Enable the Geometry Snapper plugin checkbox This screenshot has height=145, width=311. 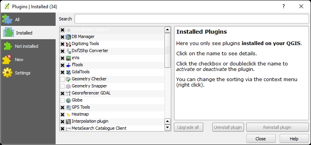coord(63,86)
